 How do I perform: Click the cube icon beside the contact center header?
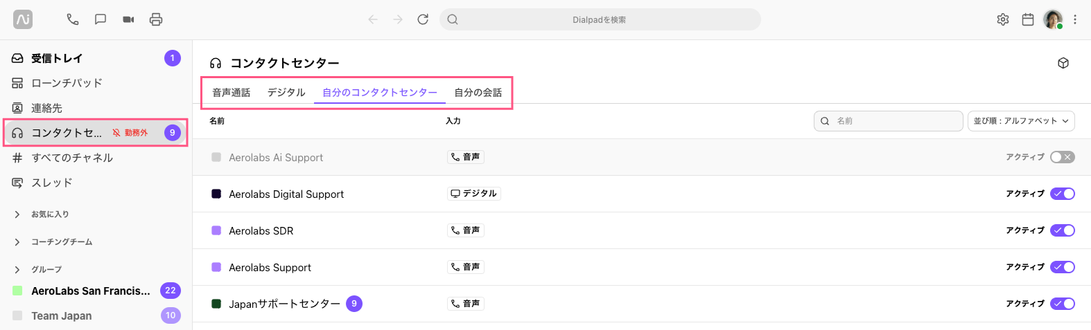[1063, 63]
